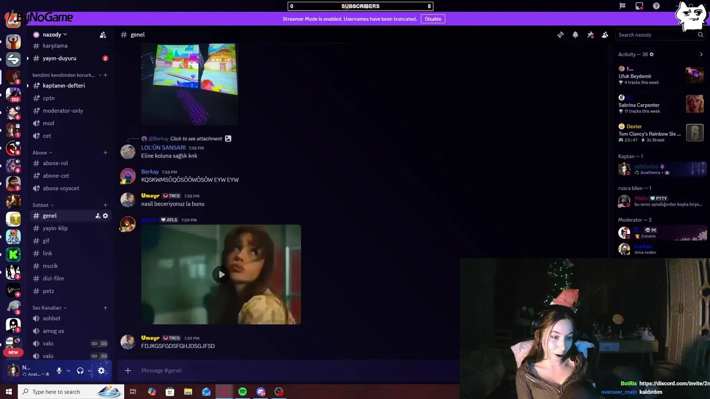
Task: Open OBS Studio from taskbar
Action: click(x=279, y=392)
